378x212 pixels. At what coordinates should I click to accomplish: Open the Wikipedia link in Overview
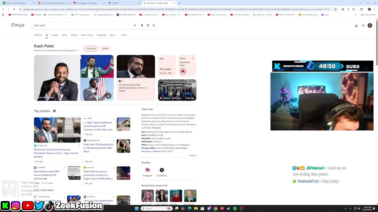(156, 128)
